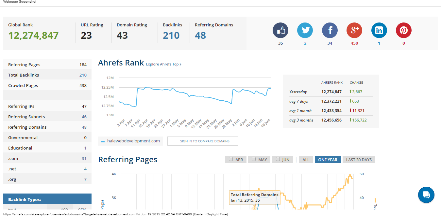
Task: Click the LinkedIn share icon
Action: point(379,31)
